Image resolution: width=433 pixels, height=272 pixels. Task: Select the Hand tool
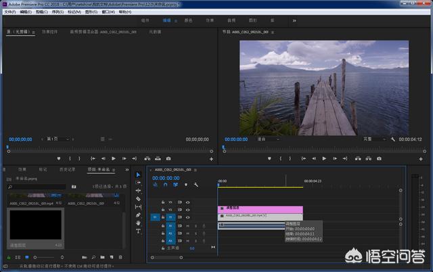(138, 223)
